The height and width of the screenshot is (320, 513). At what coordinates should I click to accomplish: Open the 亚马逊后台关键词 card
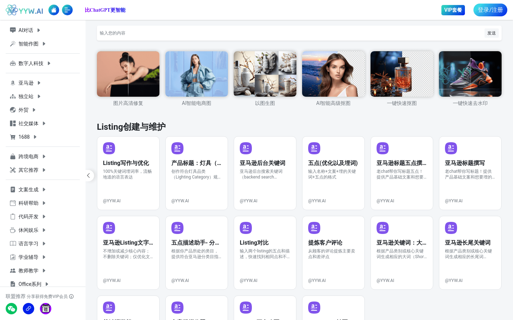[x=265, y=173]
